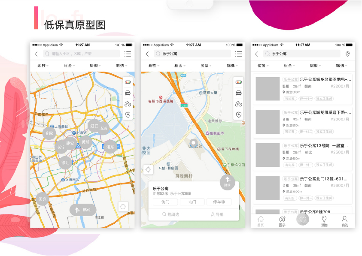The image size is (362, 256).
Task: Open listing thumbnail priced ¥2300/月
Action: click(x=268, y=122)
